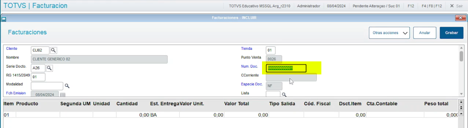The width and height of the screenshot is (468, 128).
Task: Move up one row in grid
Action: pyautogui.click(x=461, y=113)
